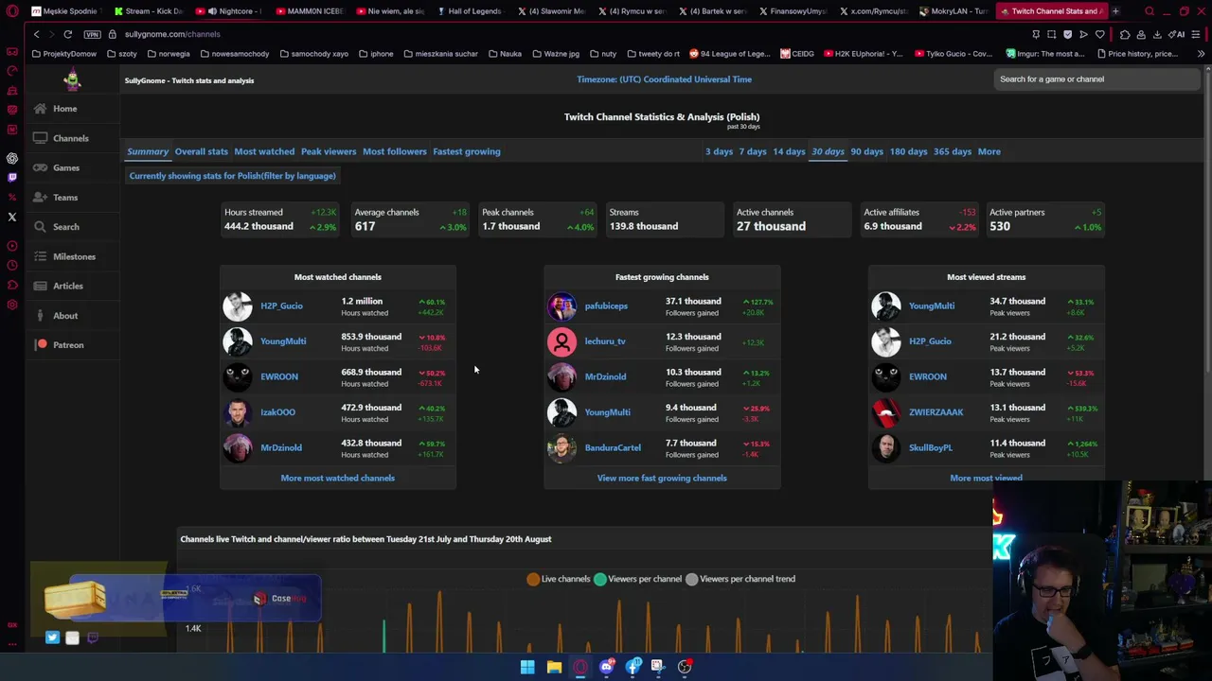Click lechuru_tv avatar icon

[x=561, y=341]
